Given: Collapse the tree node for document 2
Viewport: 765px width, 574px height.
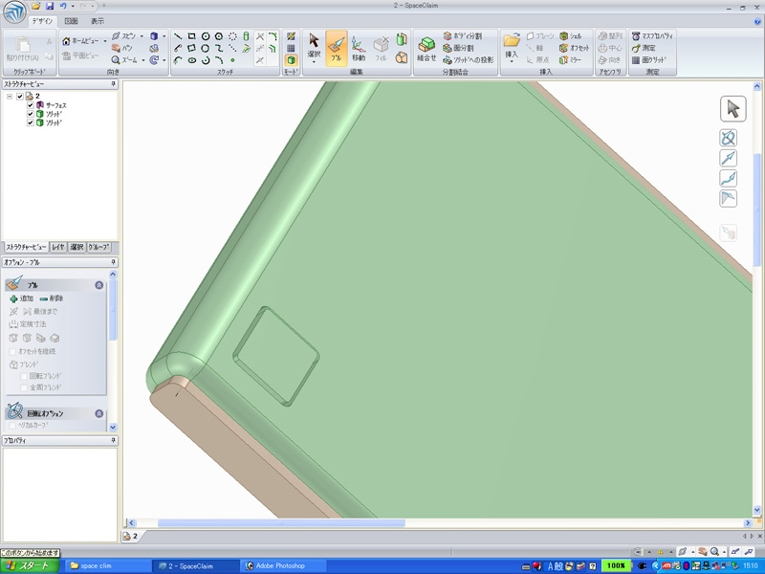Looking at the screenshot, I should [x=10, y=96].
